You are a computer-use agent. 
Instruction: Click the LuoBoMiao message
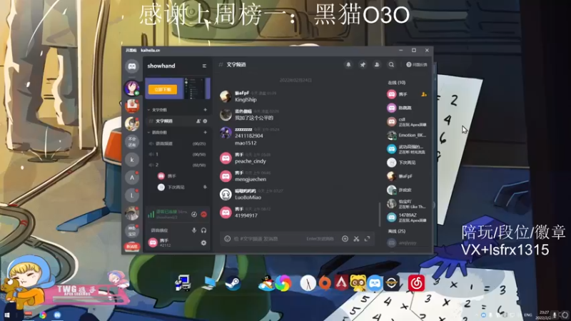(x=248, y=198)
